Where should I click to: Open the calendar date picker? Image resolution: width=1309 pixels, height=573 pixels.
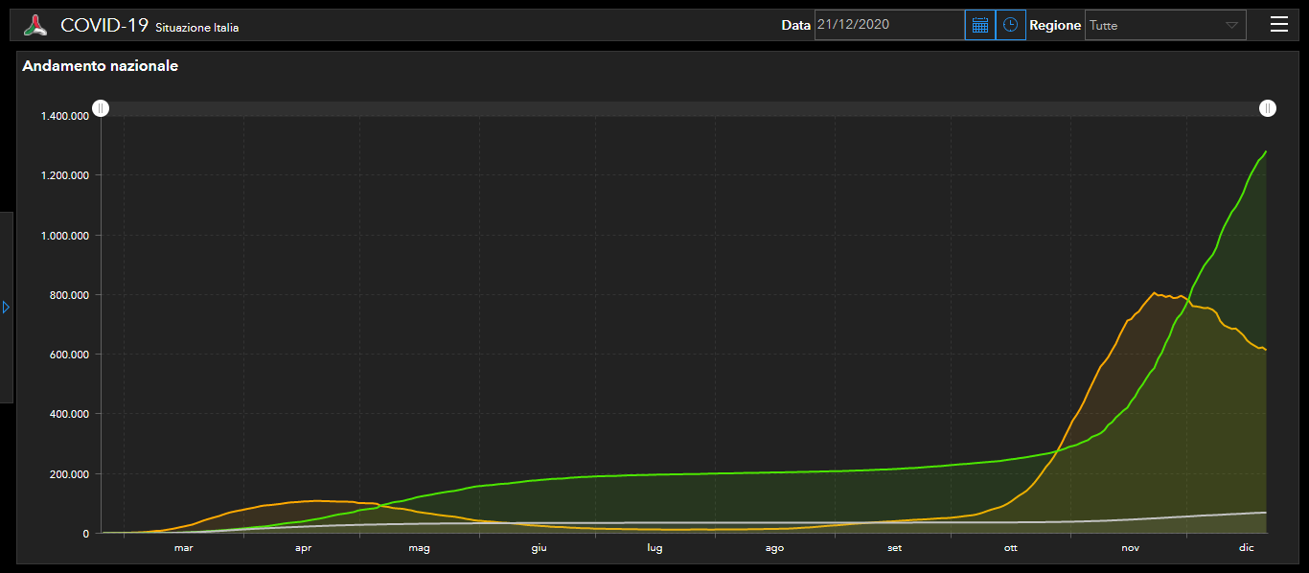pyautogui.click(x=979, y=25)
